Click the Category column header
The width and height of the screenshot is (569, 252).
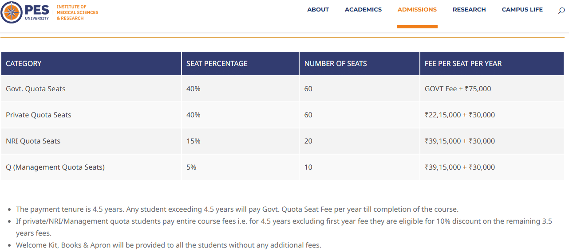(24, 64)
